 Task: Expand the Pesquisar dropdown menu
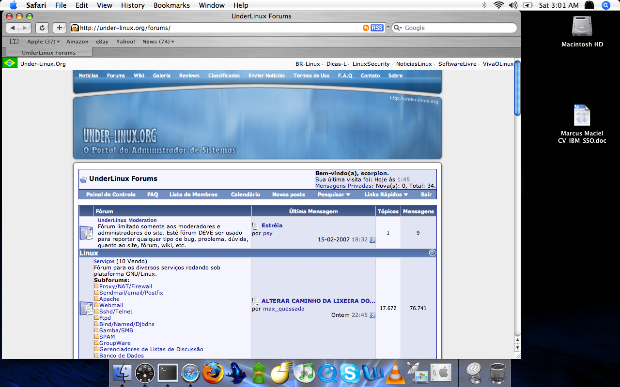(x=334, y=194)
